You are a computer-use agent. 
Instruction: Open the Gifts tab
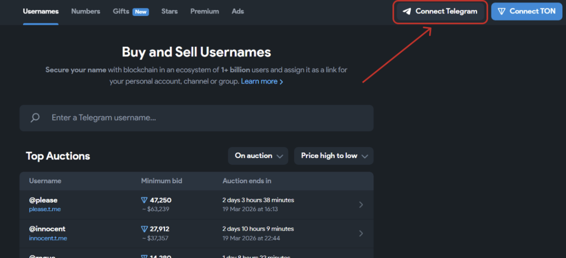click(x=121, y=11)
